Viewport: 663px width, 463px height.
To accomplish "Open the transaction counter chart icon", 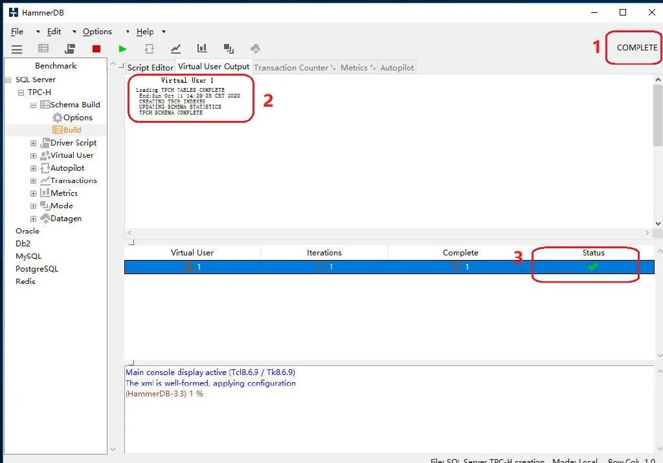I will [x=175, y=49].
